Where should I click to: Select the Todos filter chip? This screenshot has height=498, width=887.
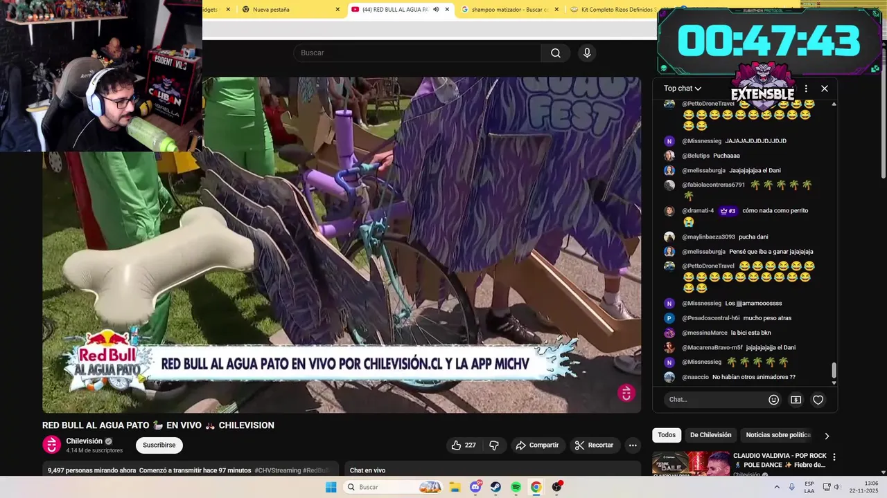click(x=667, y=435)
